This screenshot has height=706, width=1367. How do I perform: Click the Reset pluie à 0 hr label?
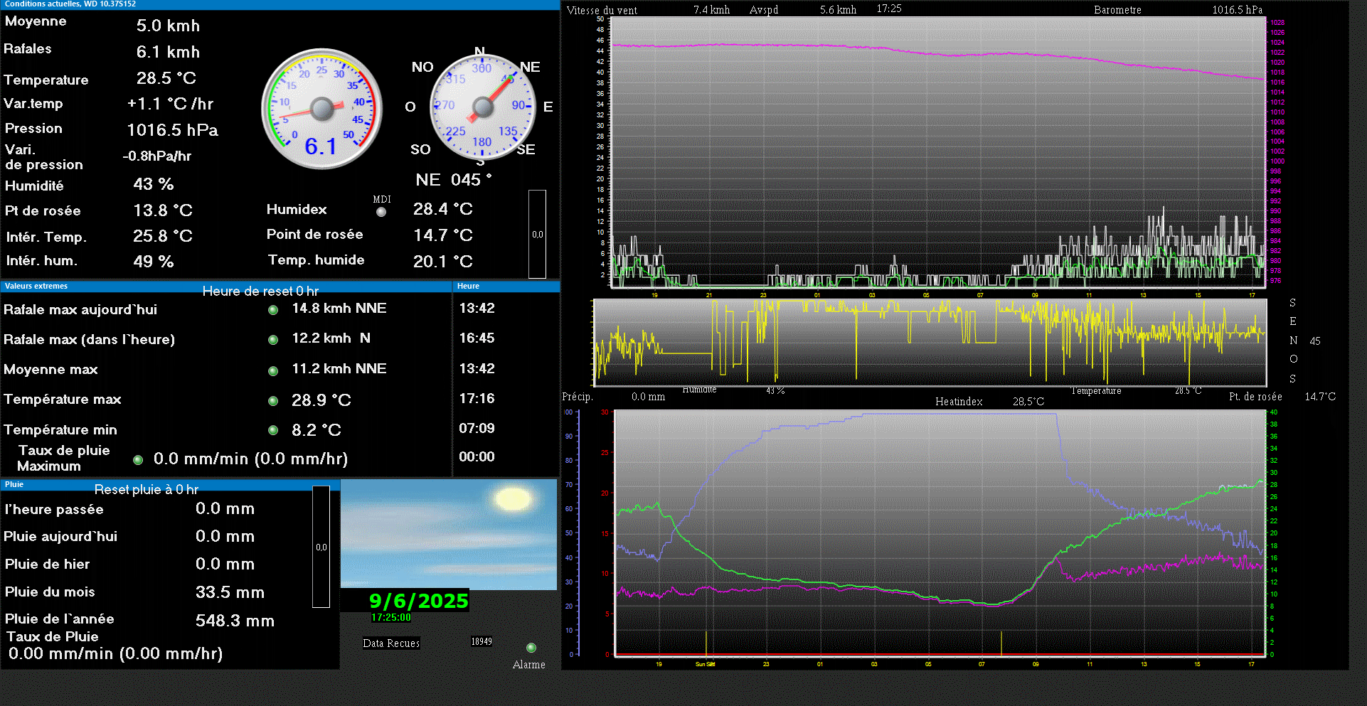147,490
